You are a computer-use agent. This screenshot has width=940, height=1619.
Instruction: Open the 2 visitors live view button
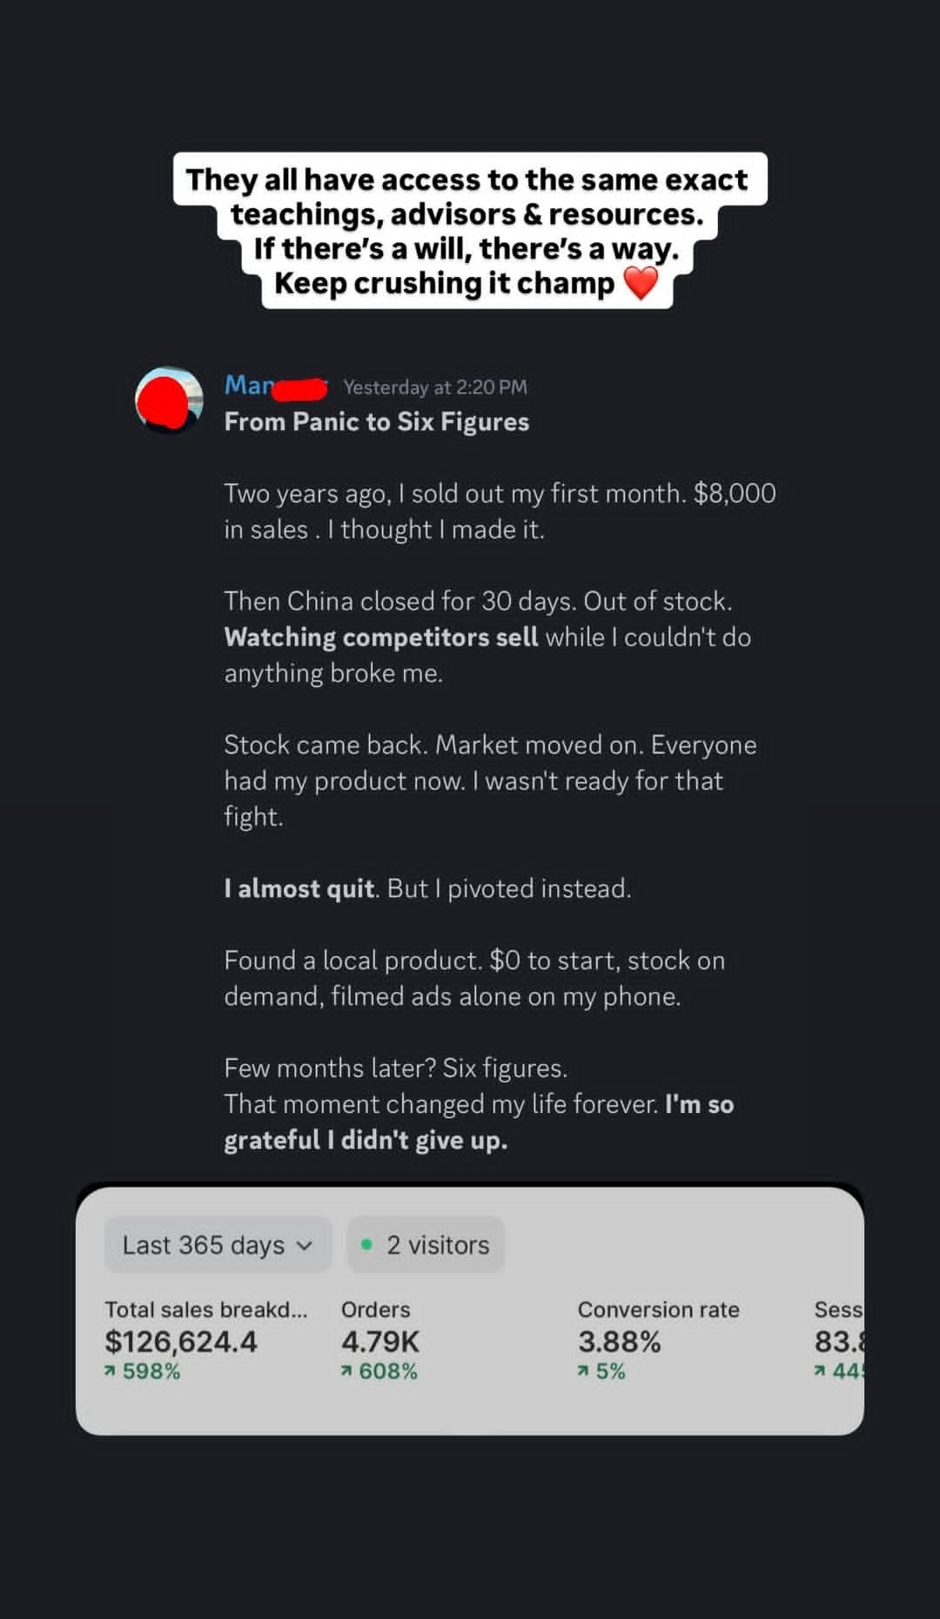426,1245
